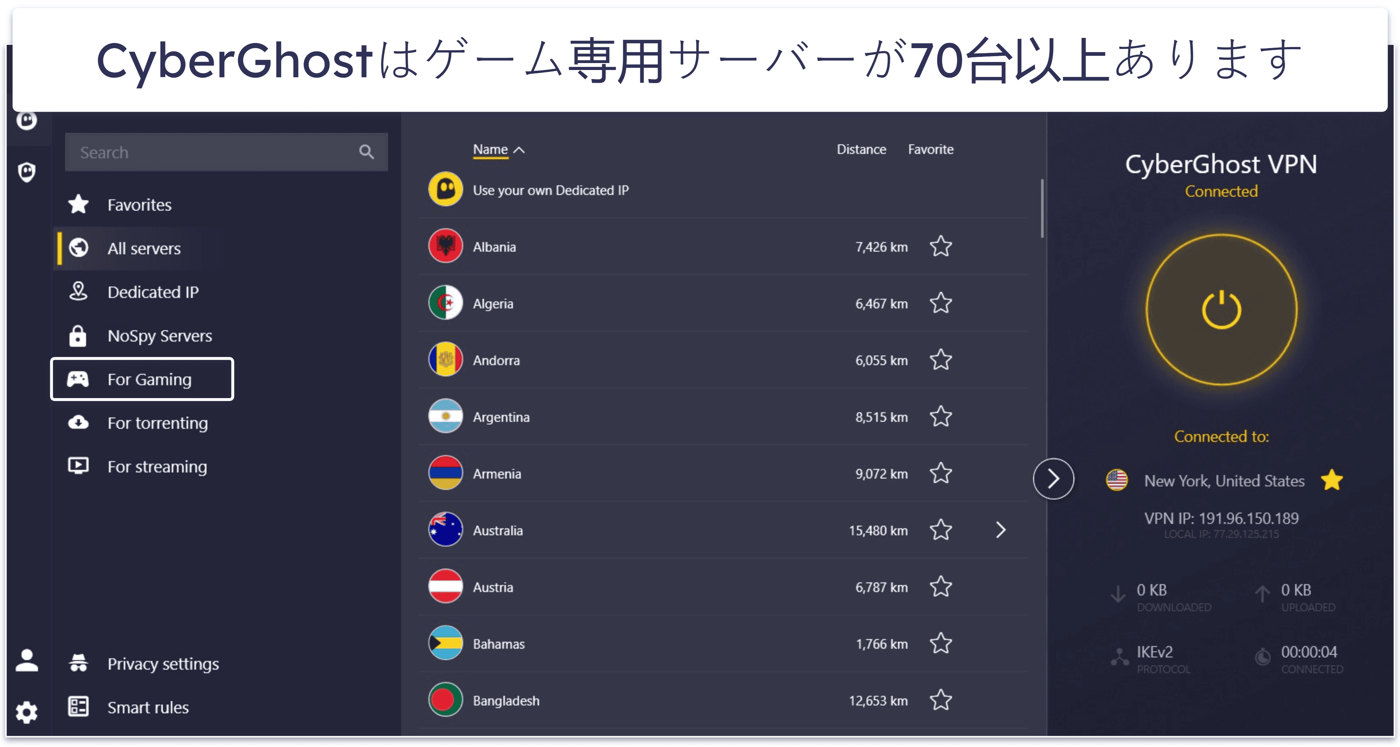Collapse the server panel with circular arrow
The height and width of the screenshot is (747, 1400).
[x=1053, y=479]
